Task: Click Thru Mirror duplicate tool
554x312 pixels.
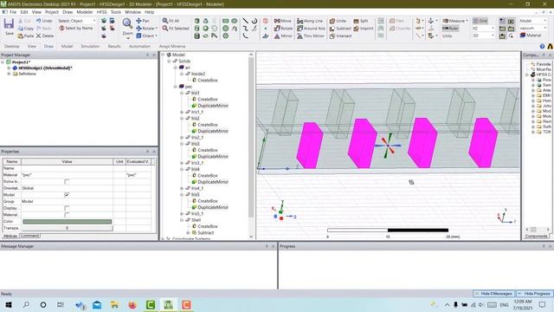Action: click(311, 36)
